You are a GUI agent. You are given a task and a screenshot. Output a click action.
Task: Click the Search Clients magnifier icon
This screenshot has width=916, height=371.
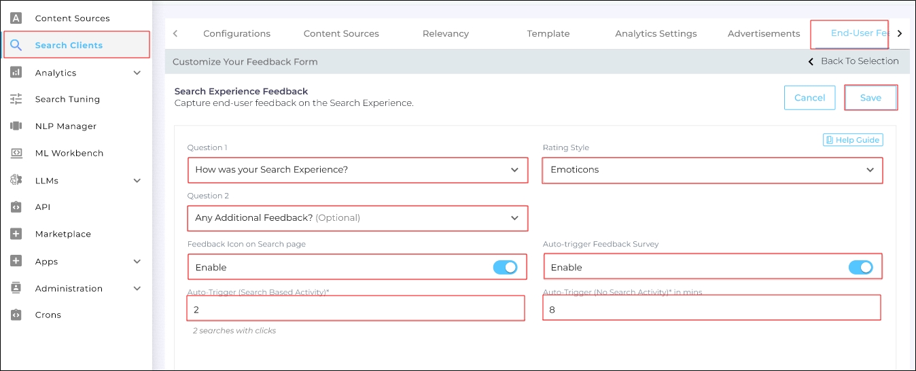click(16, 46)
